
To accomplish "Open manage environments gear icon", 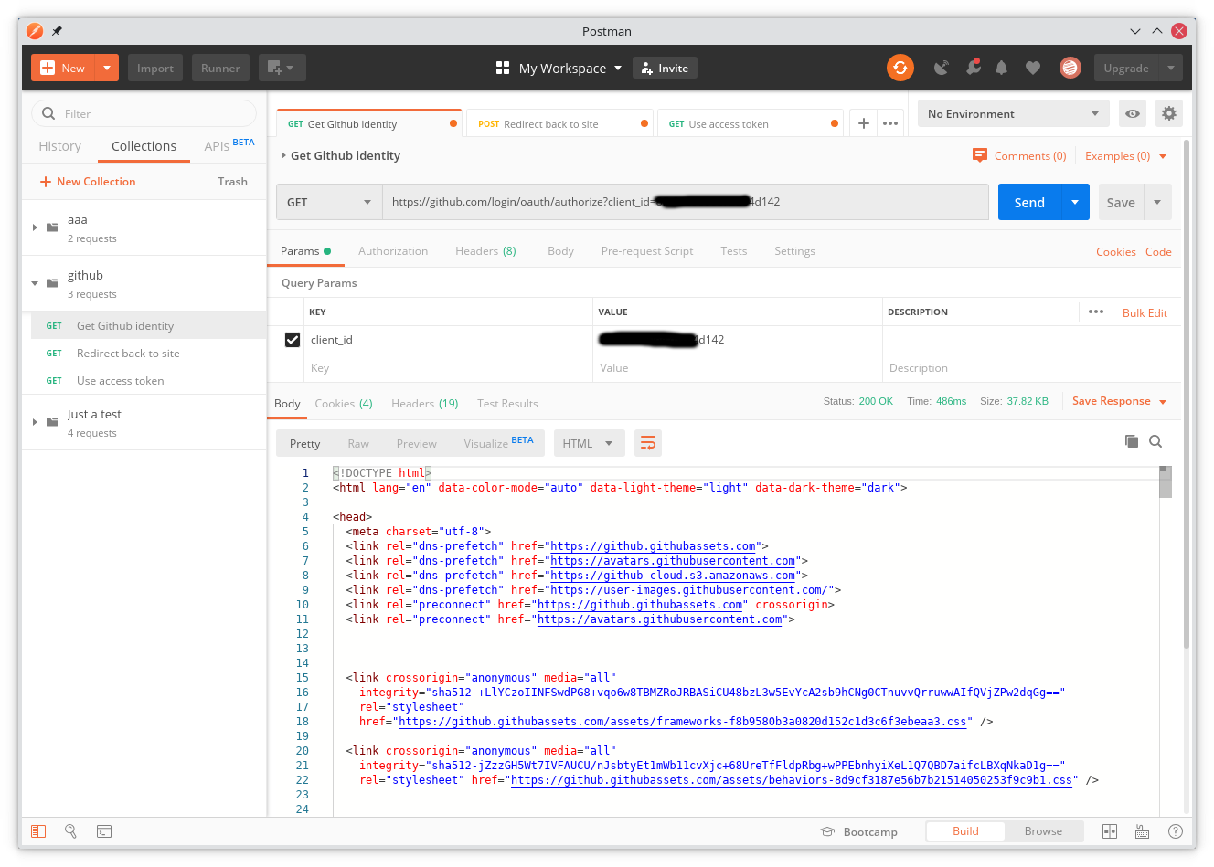I will coord(1169,114).
